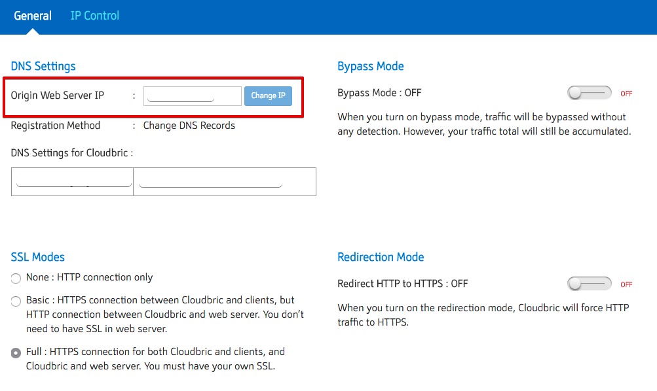This screenshot has width=657, height=391.
Task: Click the Bypass Mode section heading
Action: [x=370, y=66]
